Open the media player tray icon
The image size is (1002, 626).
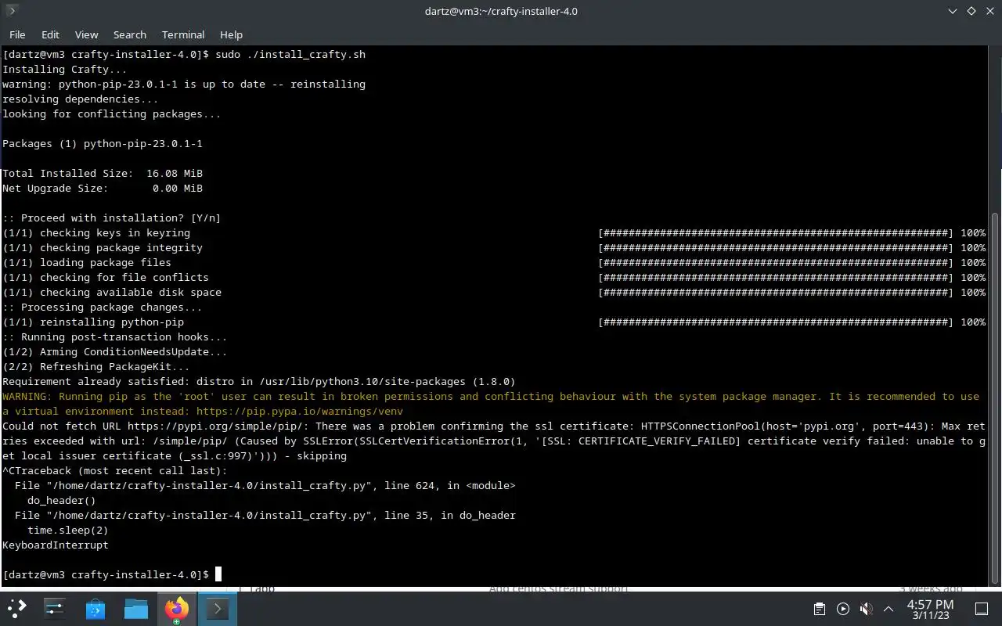[842, 609]
